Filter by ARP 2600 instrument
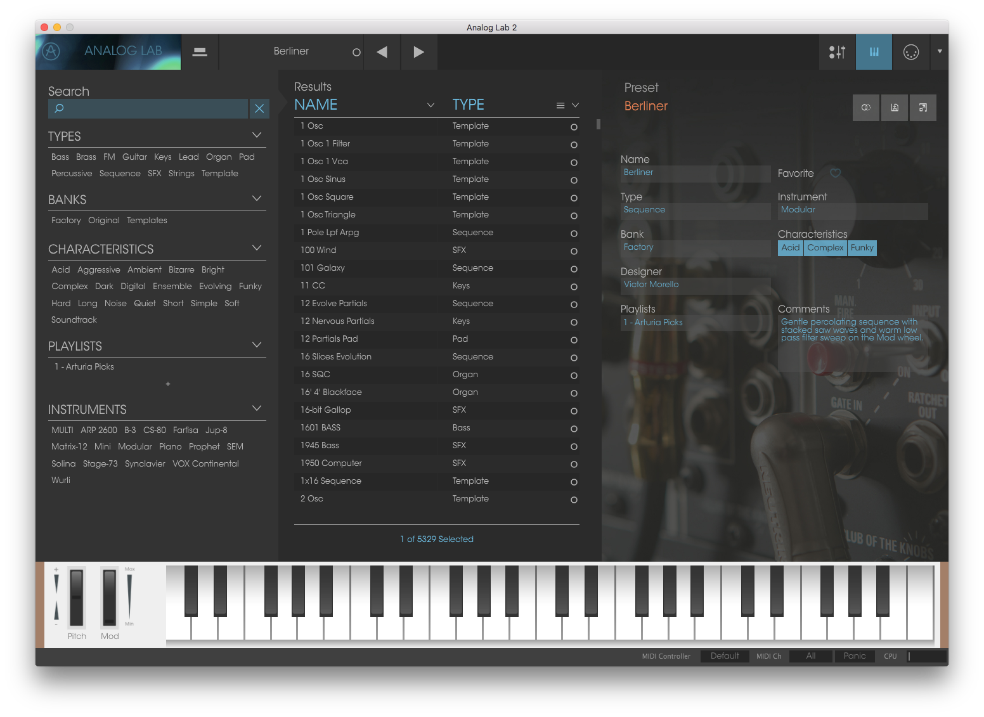The image size is (984, 717). coord(99,430)
